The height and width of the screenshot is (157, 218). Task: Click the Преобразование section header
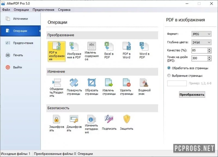[x=102, y=35]
